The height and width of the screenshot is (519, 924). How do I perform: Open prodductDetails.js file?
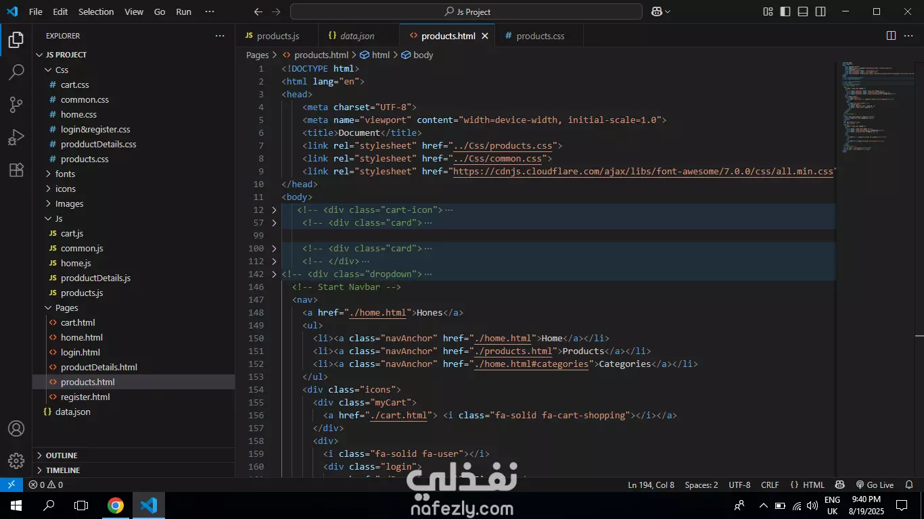tap(134, 278)
